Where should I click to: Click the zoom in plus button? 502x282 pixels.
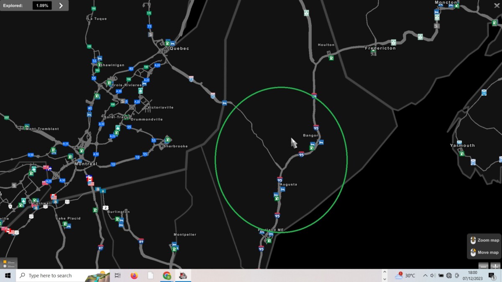pyautogui.click(x=495, y=266)
